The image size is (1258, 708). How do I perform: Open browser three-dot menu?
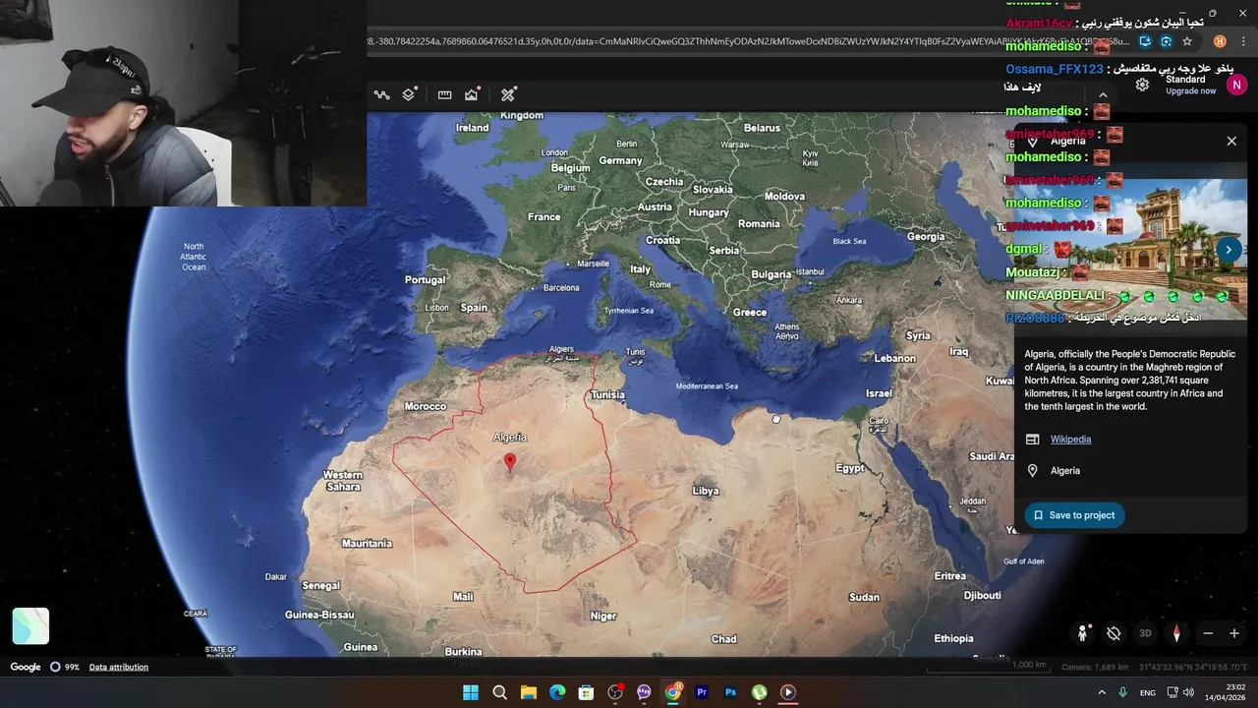coord(1243,41)
